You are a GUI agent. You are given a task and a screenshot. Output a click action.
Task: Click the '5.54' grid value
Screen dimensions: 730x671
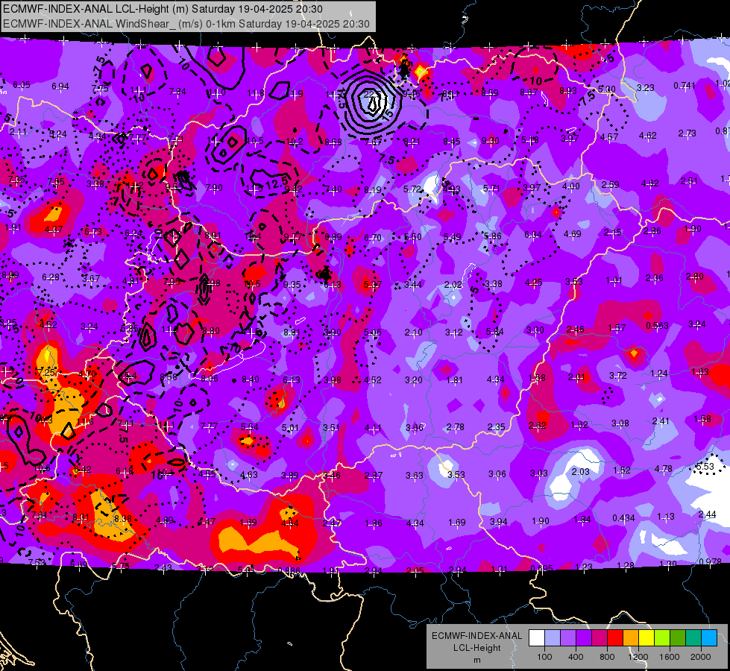(x=250, y=427)
